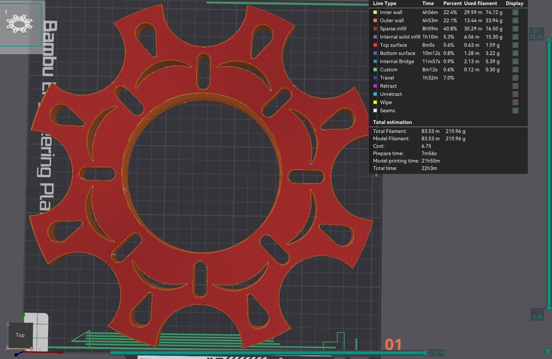This screenshot has height=359, width=552.
Task: Click the layers stack icon below the vertical slider
Action: point(548,351)
